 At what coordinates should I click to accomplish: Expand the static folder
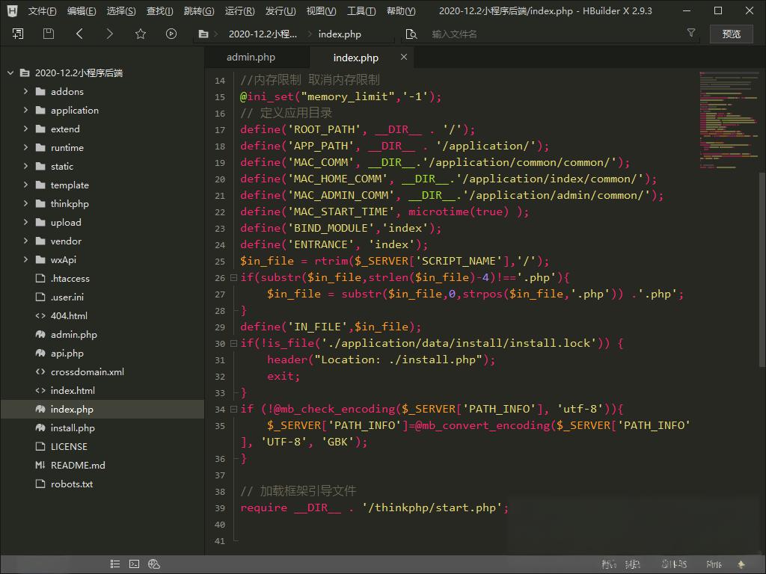tap(25, 166)
